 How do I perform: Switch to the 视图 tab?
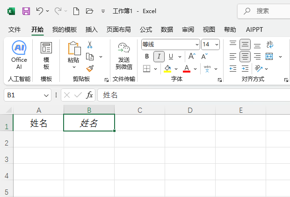[x=209, y=29]
